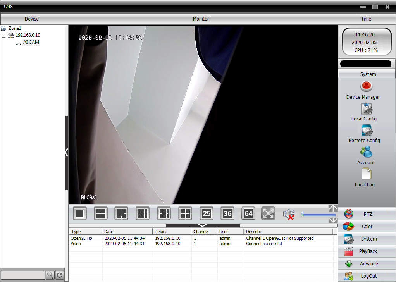Choose the thirteen-view layout icon
This screenshot has height=282, width=396.
tap(164, 213)
